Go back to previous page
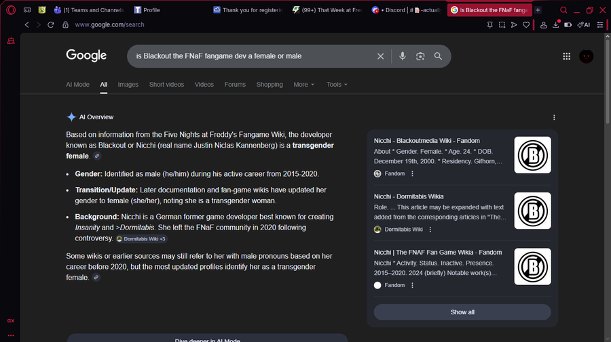 point(27,25)
